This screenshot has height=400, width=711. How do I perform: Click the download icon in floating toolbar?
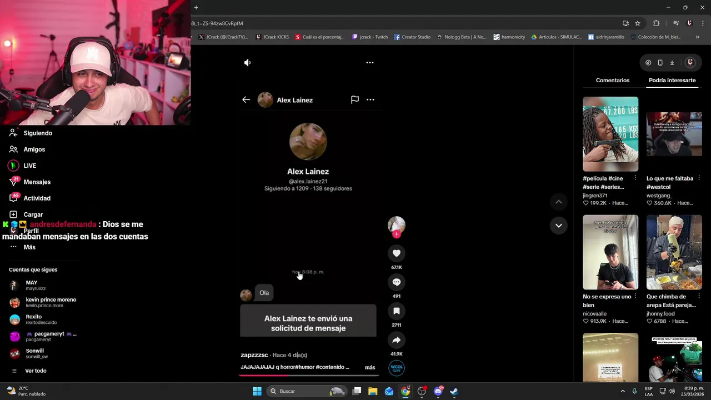(x=672, y=63)
